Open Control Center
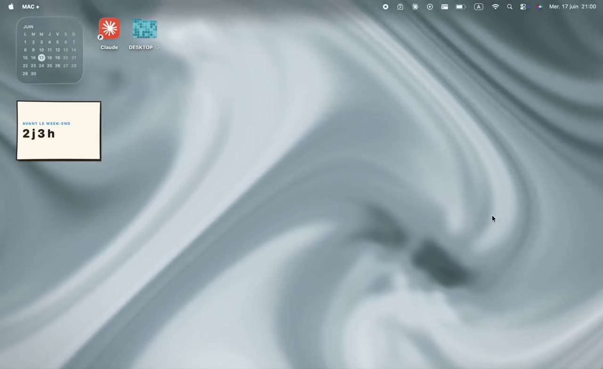The height and width of the screenshot is (369, 603). pos(523,7)
